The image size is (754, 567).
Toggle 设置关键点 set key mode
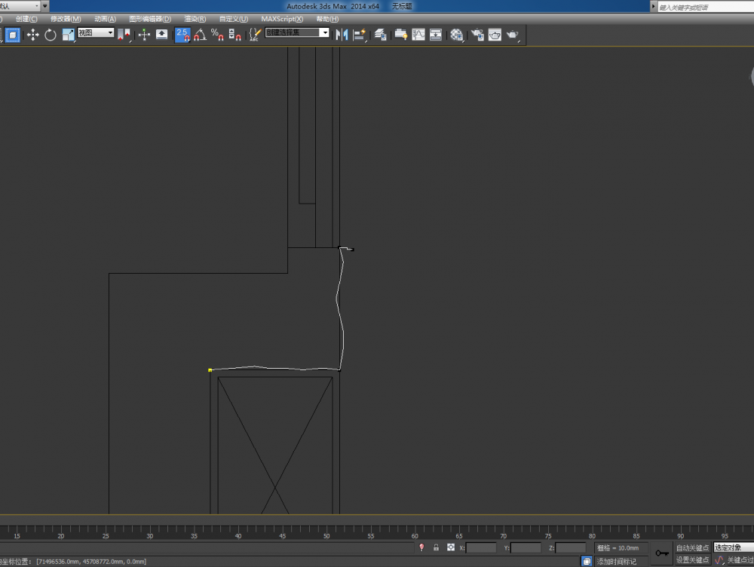click(692, 560)
